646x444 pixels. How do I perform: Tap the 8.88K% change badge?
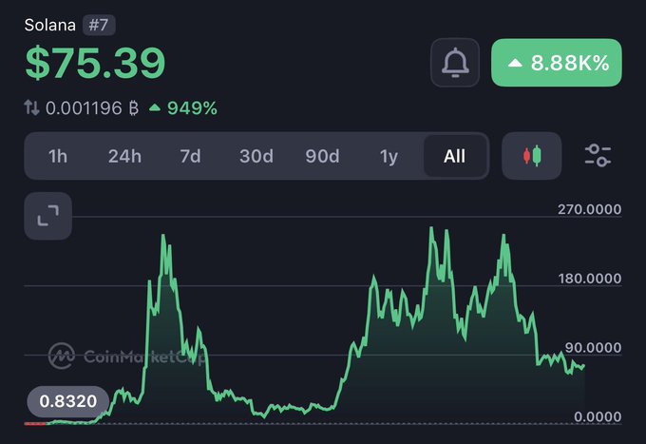pyautogui.click(x=557, y=63)
